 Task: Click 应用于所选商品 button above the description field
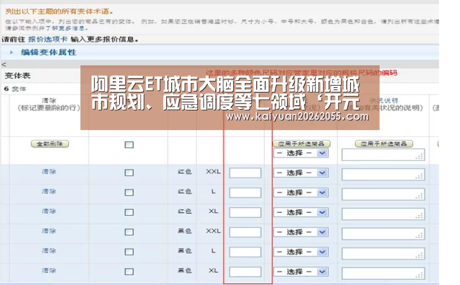[384, 144]
